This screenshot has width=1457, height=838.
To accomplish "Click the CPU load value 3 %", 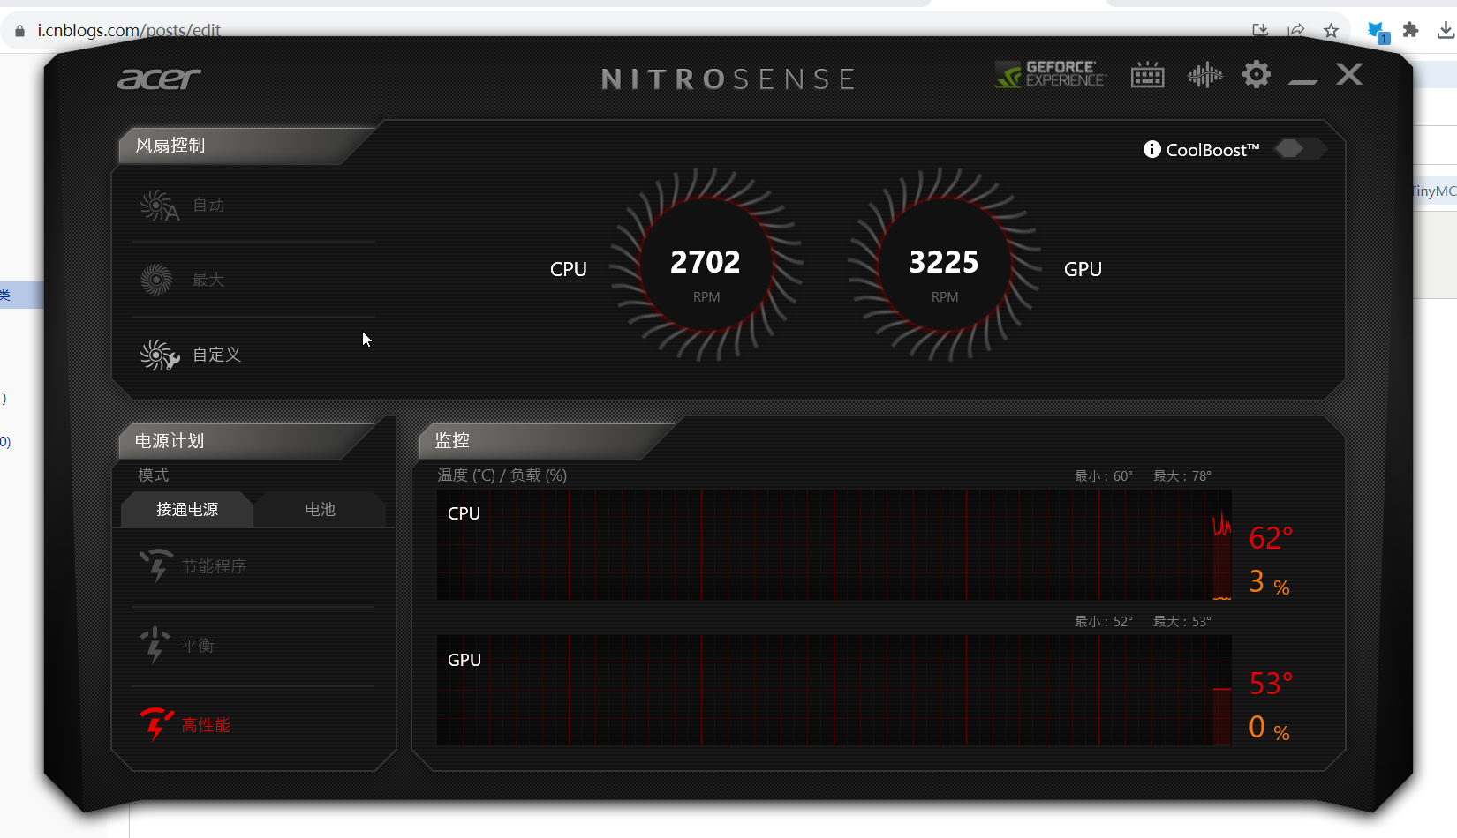I will tap(1269, 582).
